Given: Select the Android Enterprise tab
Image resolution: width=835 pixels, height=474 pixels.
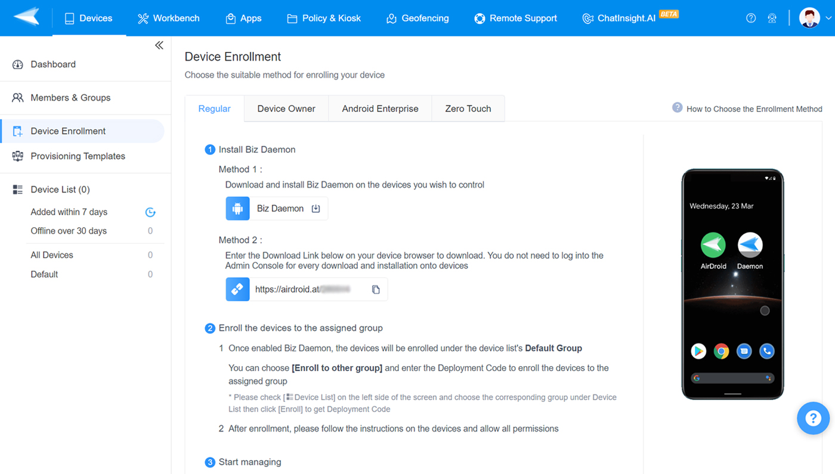Looking at the screenshot, I should click(380, 109).
